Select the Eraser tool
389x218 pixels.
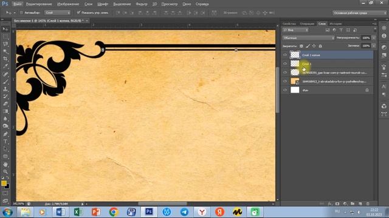click(5, 104)
